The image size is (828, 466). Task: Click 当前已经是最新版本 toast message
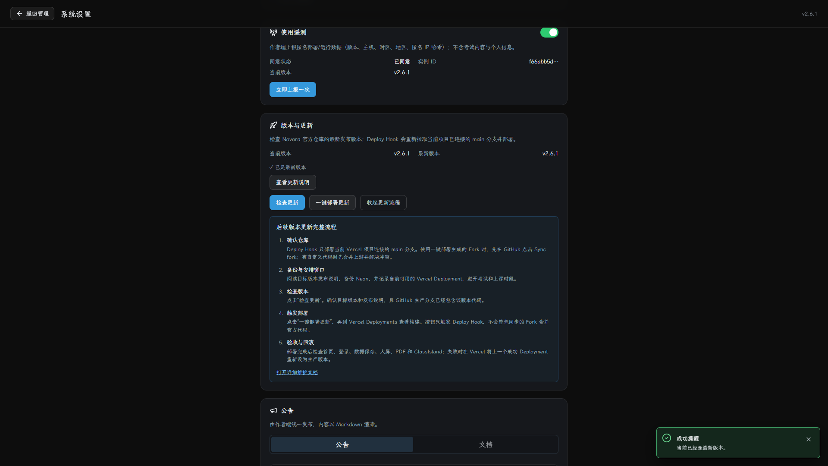click(703, 448)
